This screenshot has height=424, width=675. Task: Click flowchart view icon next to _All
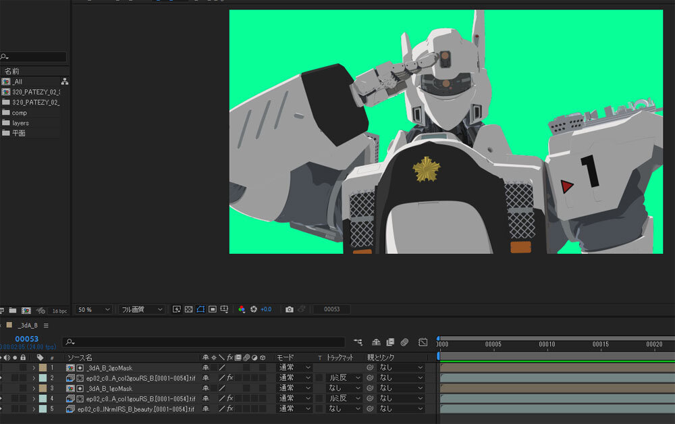[65, 81]
